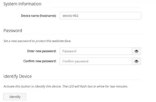Click the devolo-002 hostname value

[70, 16]
